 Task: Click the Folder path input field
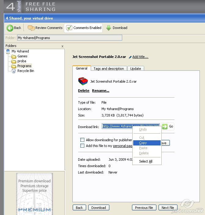point(70,38)
